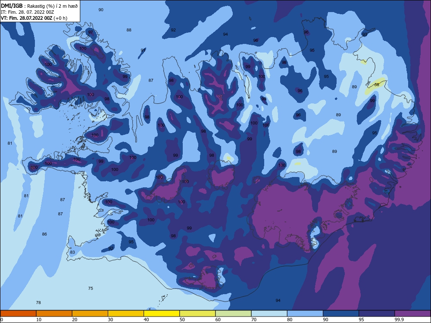431x323 pixels.
Task: Select the purple above-99.9 legend swatch
Action: (x=412, y=314)
